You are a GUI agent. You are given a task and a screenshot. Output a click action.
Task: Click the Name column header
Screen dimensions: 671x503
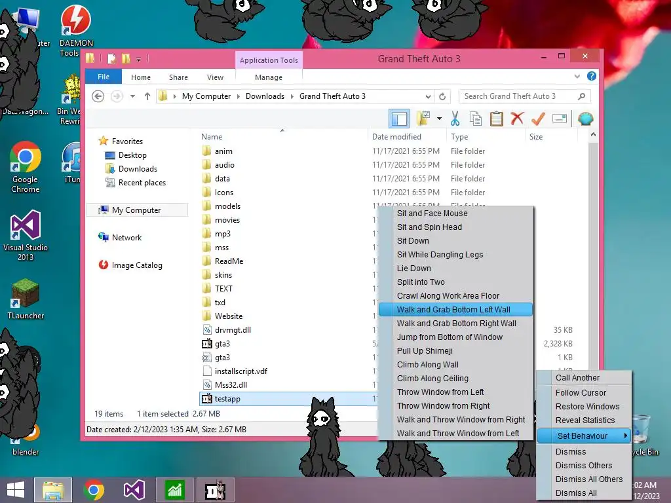pos(212,137)
